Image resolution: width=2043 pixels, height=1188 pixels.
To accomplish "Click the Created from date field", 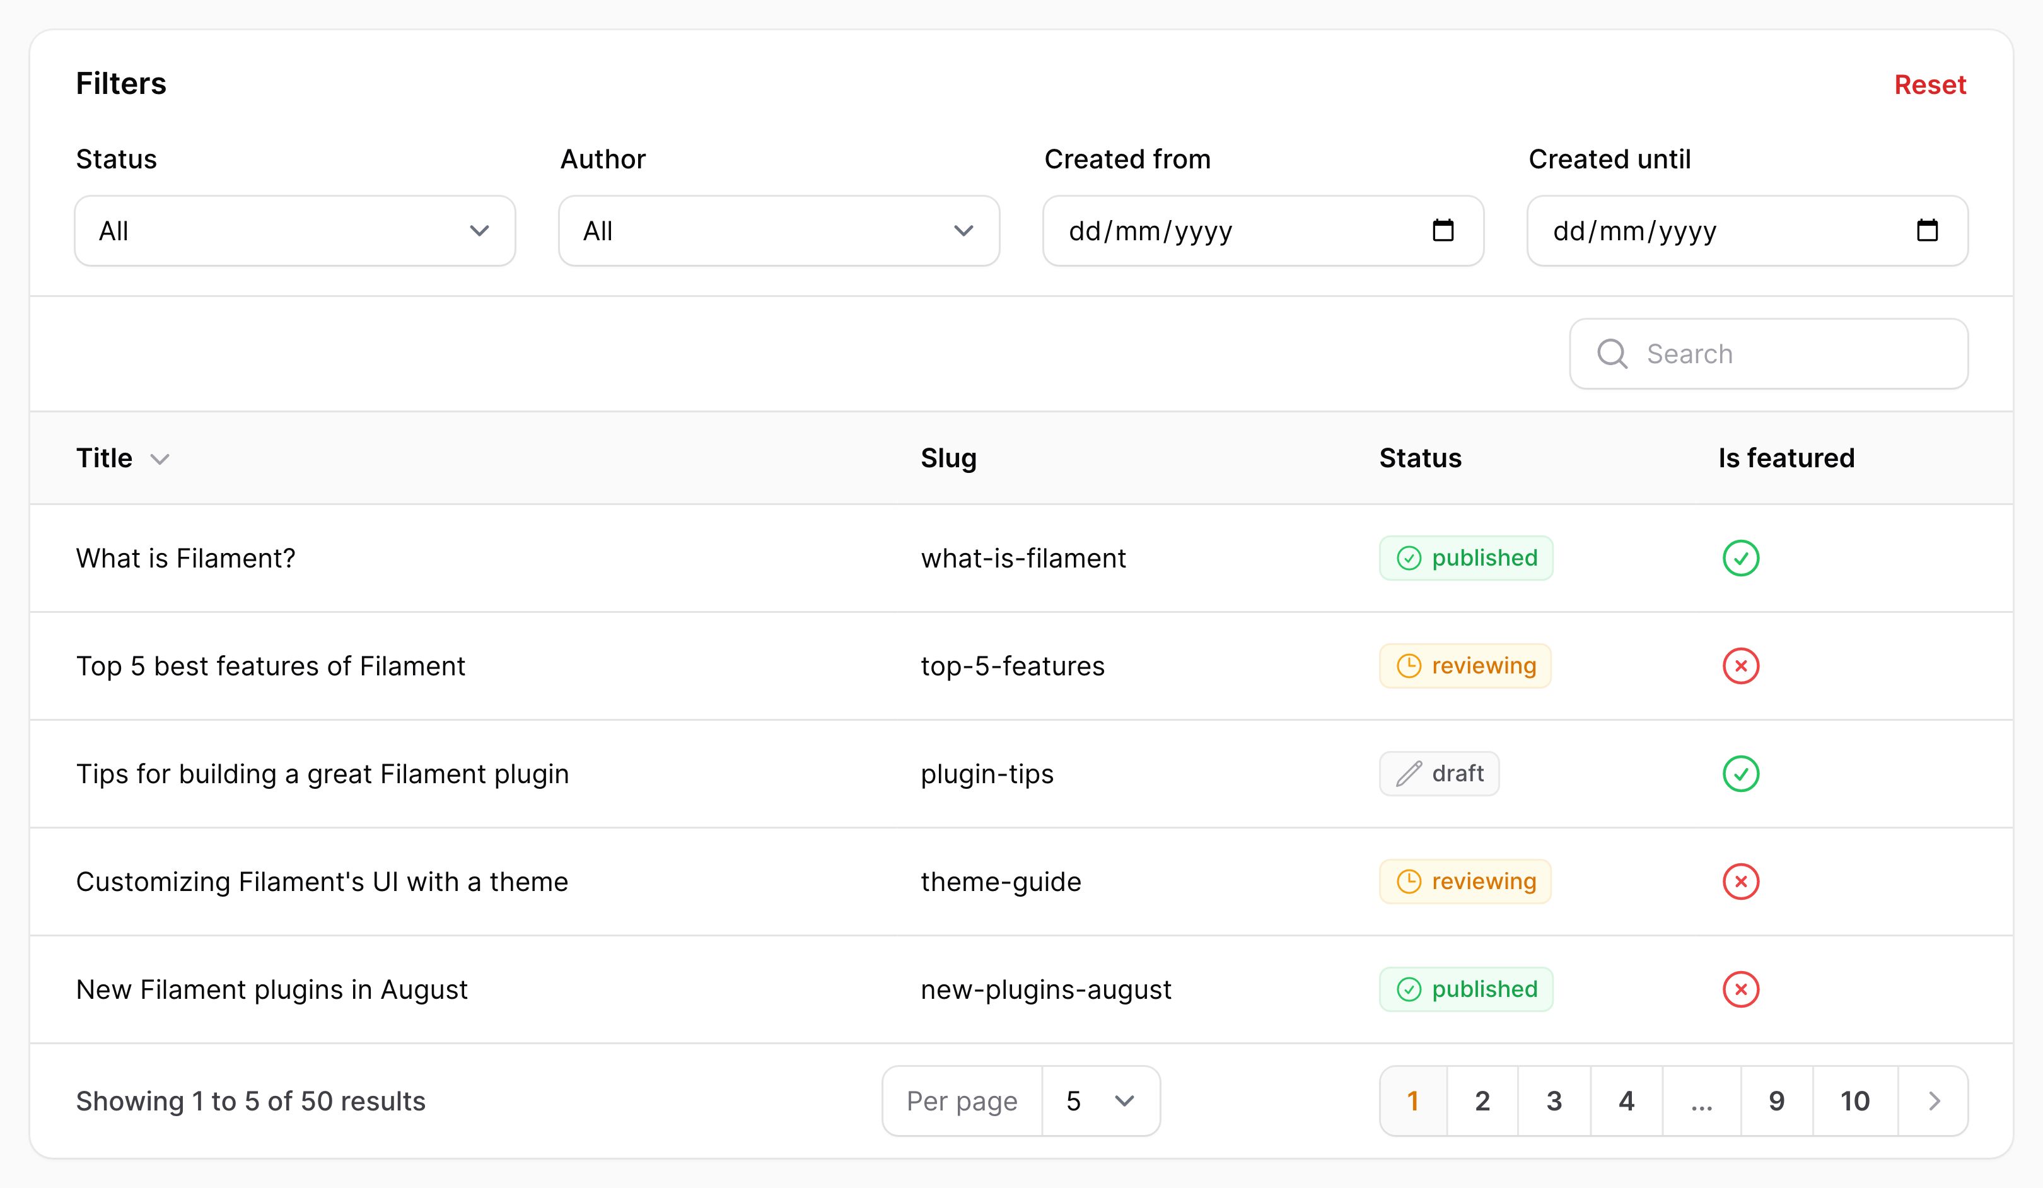I will point(1263,230).
